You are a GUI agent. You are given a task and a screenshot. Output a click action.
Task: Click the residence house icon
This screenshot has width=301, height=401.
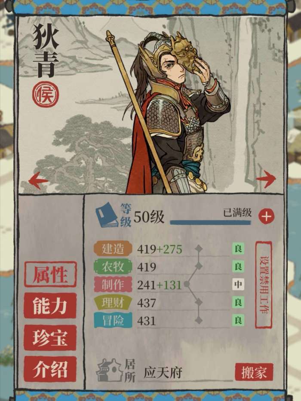109,370
